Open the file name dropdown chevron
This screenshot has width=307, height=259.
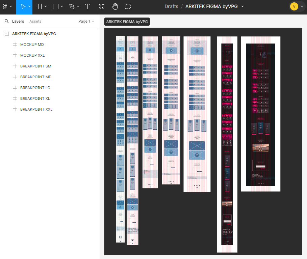click(242, 6)
